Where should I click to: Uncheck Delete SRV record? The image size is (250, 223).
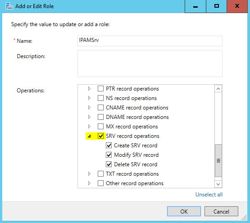(x=109, y=164)
